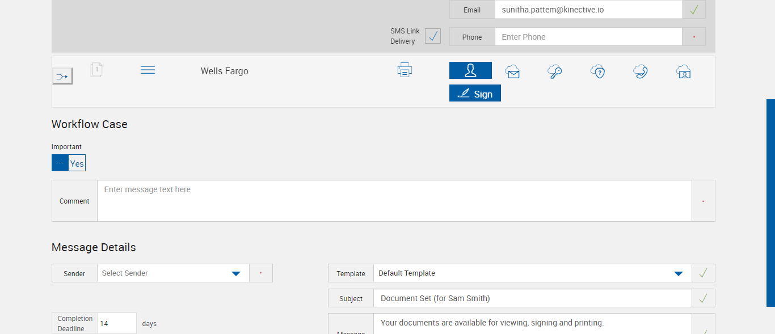Screen dimensions: 775x334
Task: Select the person signer icon
Action: (x=470, y=70)
